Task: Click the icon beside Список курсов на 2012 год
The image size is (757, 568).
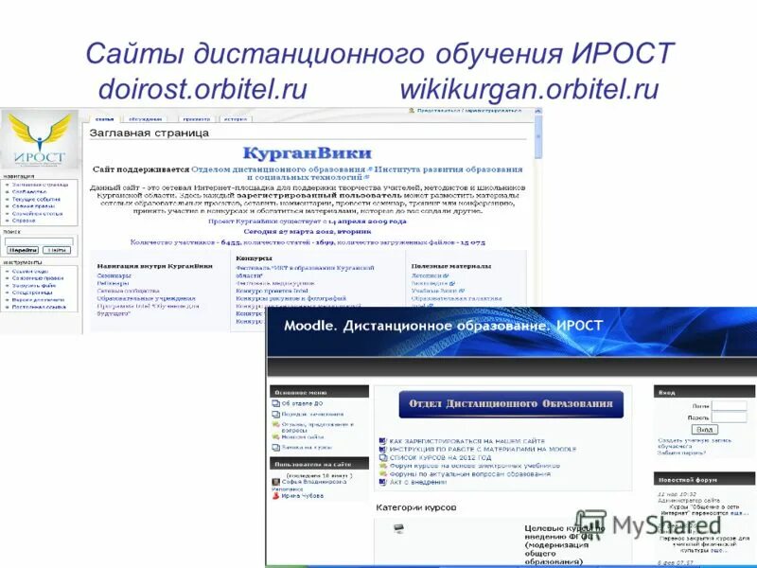Action: click(x=382, y=459)
